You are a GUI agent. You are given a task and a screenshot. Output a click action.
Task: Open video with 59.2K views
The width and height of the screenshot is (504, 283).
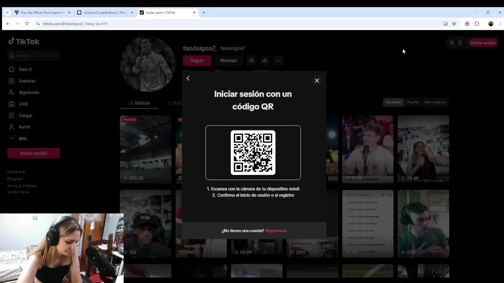coord(257,248)
